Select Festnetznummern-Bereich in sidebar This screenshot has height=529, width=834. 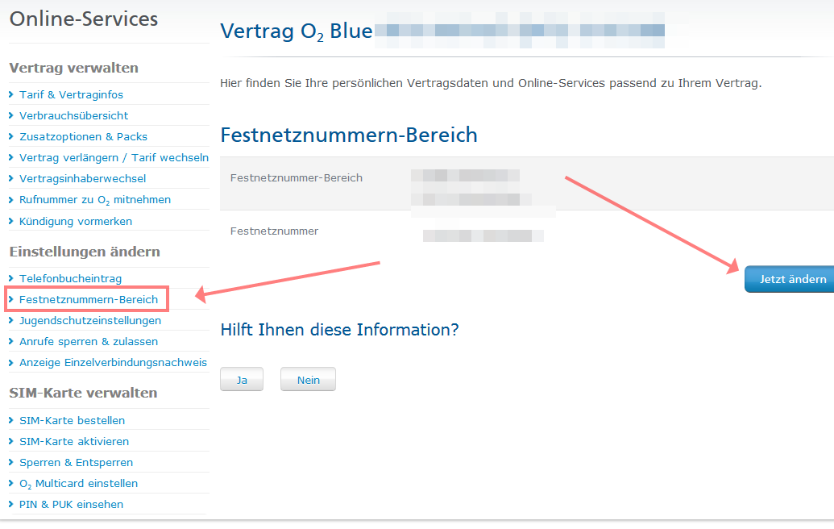[x=89, y=300]
